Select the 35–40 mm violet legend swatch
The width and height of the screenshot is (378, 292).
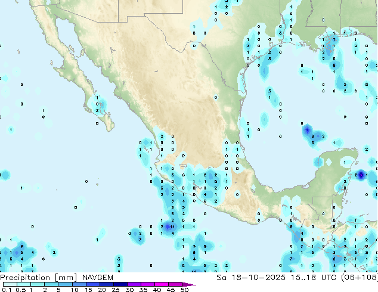tap(147, 284)
